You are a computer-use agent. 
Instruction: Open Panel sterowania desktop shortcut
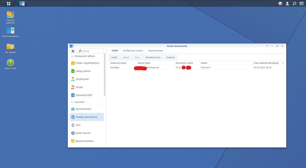(10, 31)
